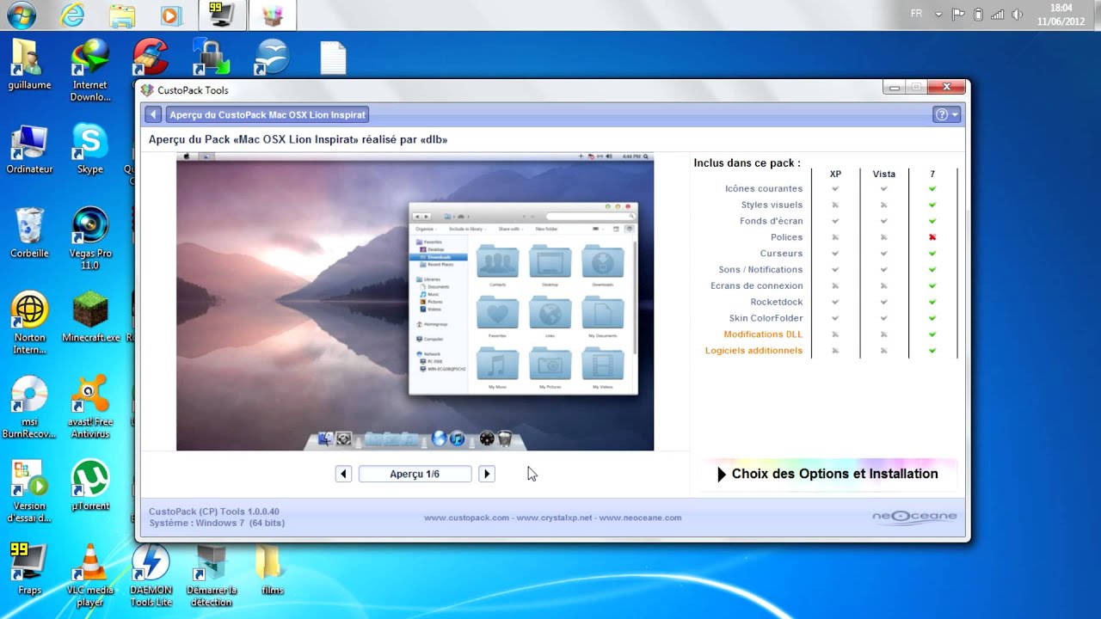The image size is (1101, 619).
Task: Select the Styles visuels row label
Action: click(772, 205)
